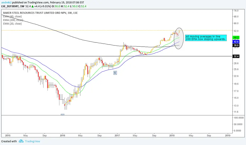Click the +4.4 (+9.01%) change value
Image resolution: width=246 pixels, height=145 pixels.
42,6
